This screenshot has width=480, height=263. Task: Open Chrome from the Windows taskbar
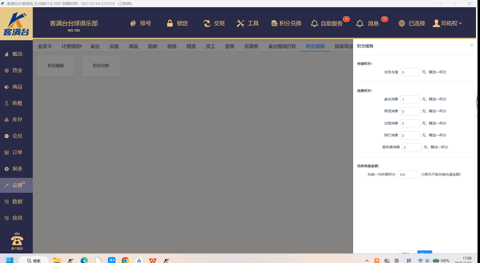pos(125,260)
